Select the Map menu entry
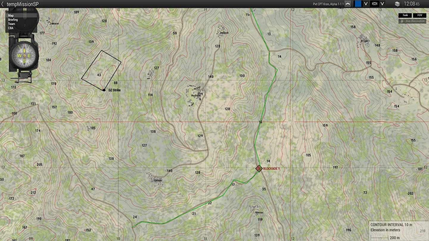Screen dimensions: 429x241 (11, 15)
